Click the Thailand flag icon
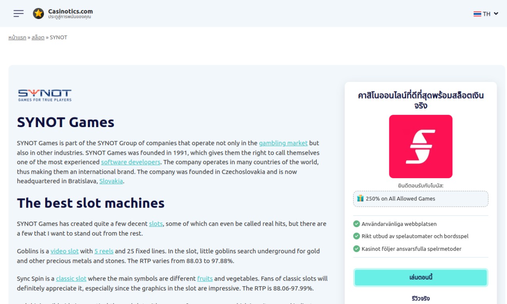 tap(477, 14)
